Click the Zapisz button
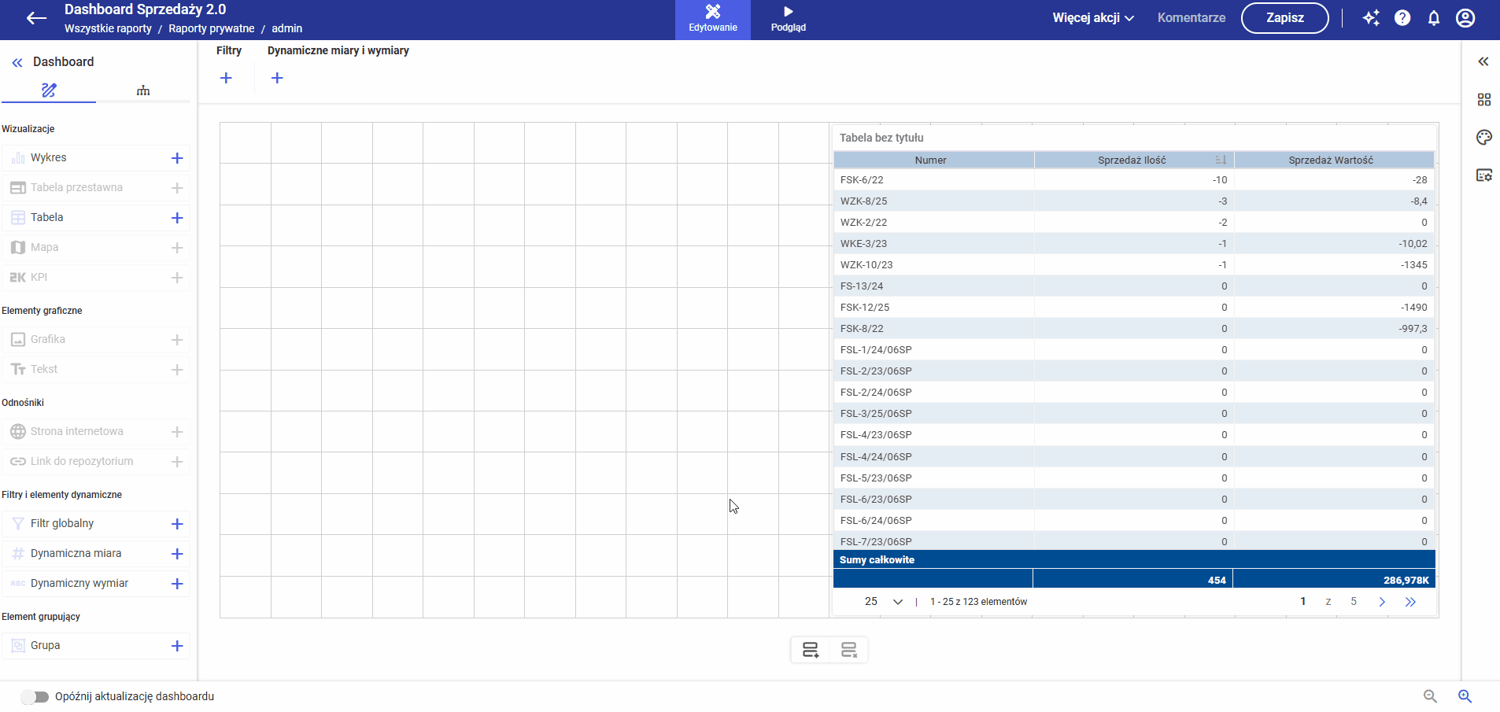1500x712 pixels. [1284, 18]
